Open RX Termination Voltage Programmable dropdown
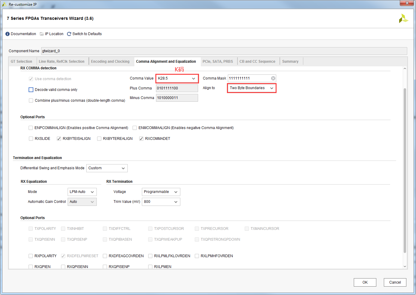The image size is (416, 295). click(161, 192)
